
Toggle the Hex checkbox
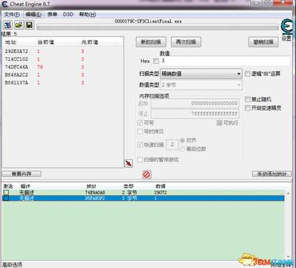tap(156, 61)
